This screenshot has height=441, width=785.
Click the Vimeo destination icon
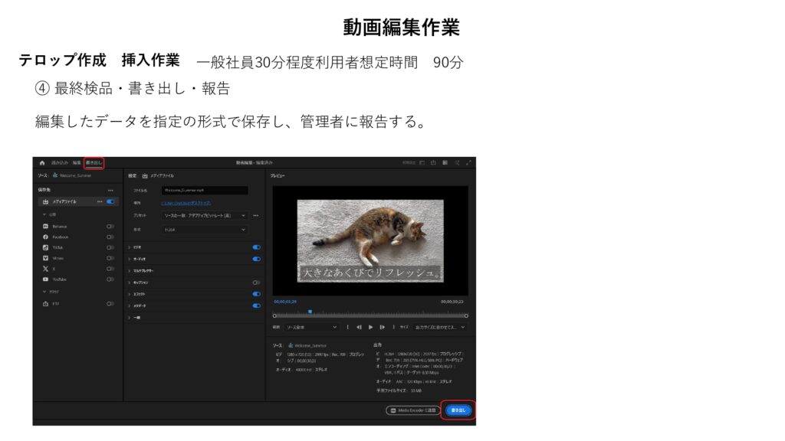46,259
